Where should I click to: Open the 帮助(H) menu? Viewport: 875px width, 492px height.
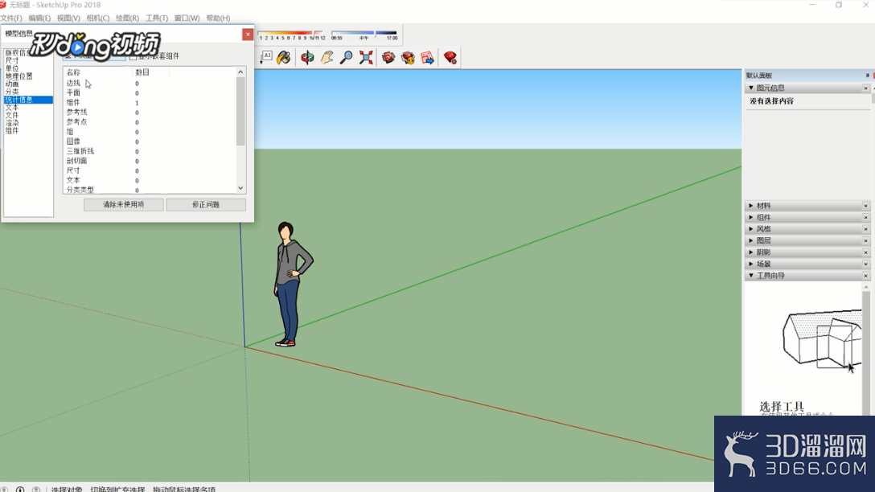tap(218, 18)
